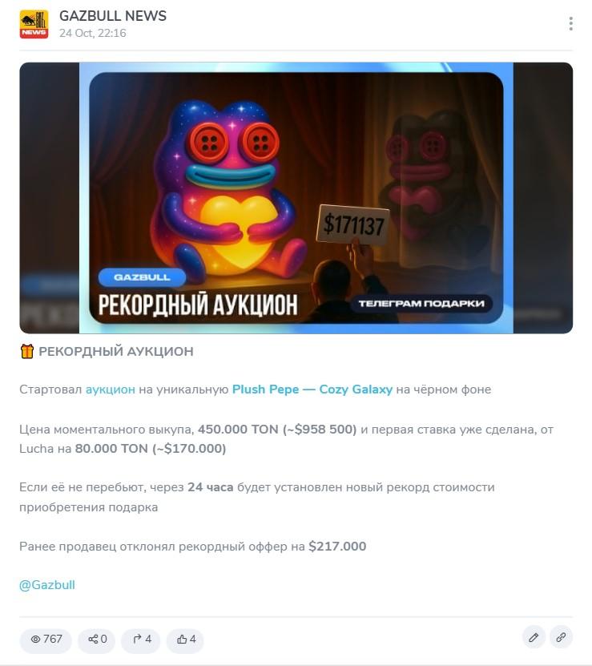The image size is (592, 666).
Task: Click the views counter showing 767
Action: coord(46,640)
